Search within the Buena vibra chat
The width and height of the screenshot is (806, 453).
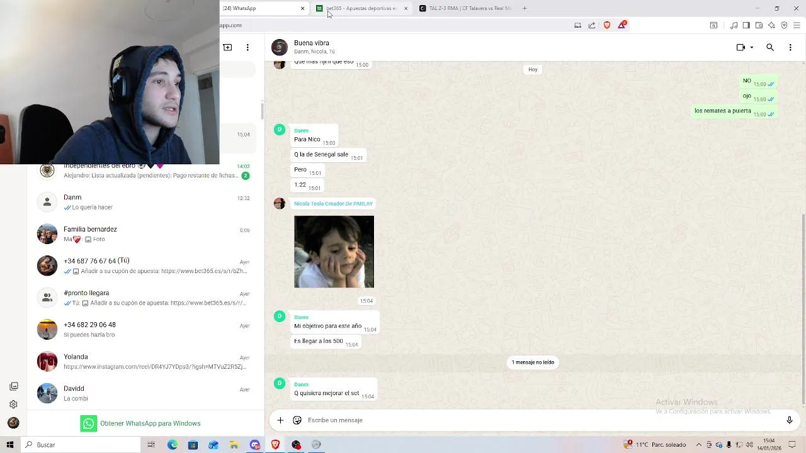click(770, 47)
